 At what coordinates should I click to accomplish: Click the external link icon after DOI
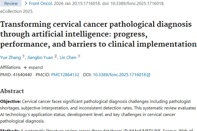[148, 75]
